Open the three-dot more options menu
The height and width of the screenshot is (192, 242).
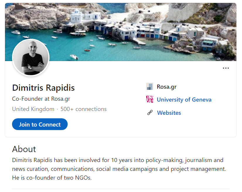click(x=226, y=68)
